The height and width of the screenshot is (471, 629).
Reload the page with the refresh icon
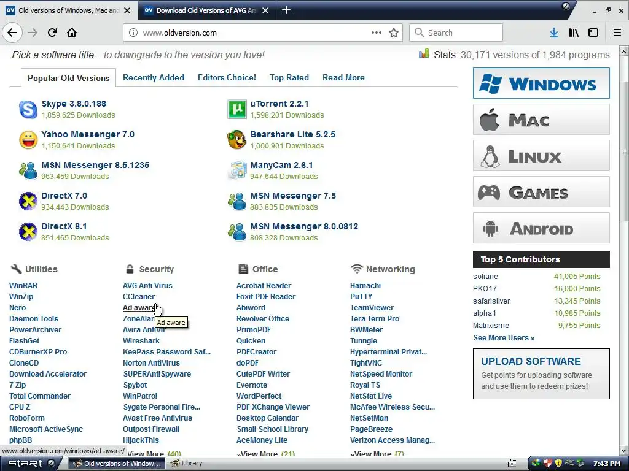52,33
